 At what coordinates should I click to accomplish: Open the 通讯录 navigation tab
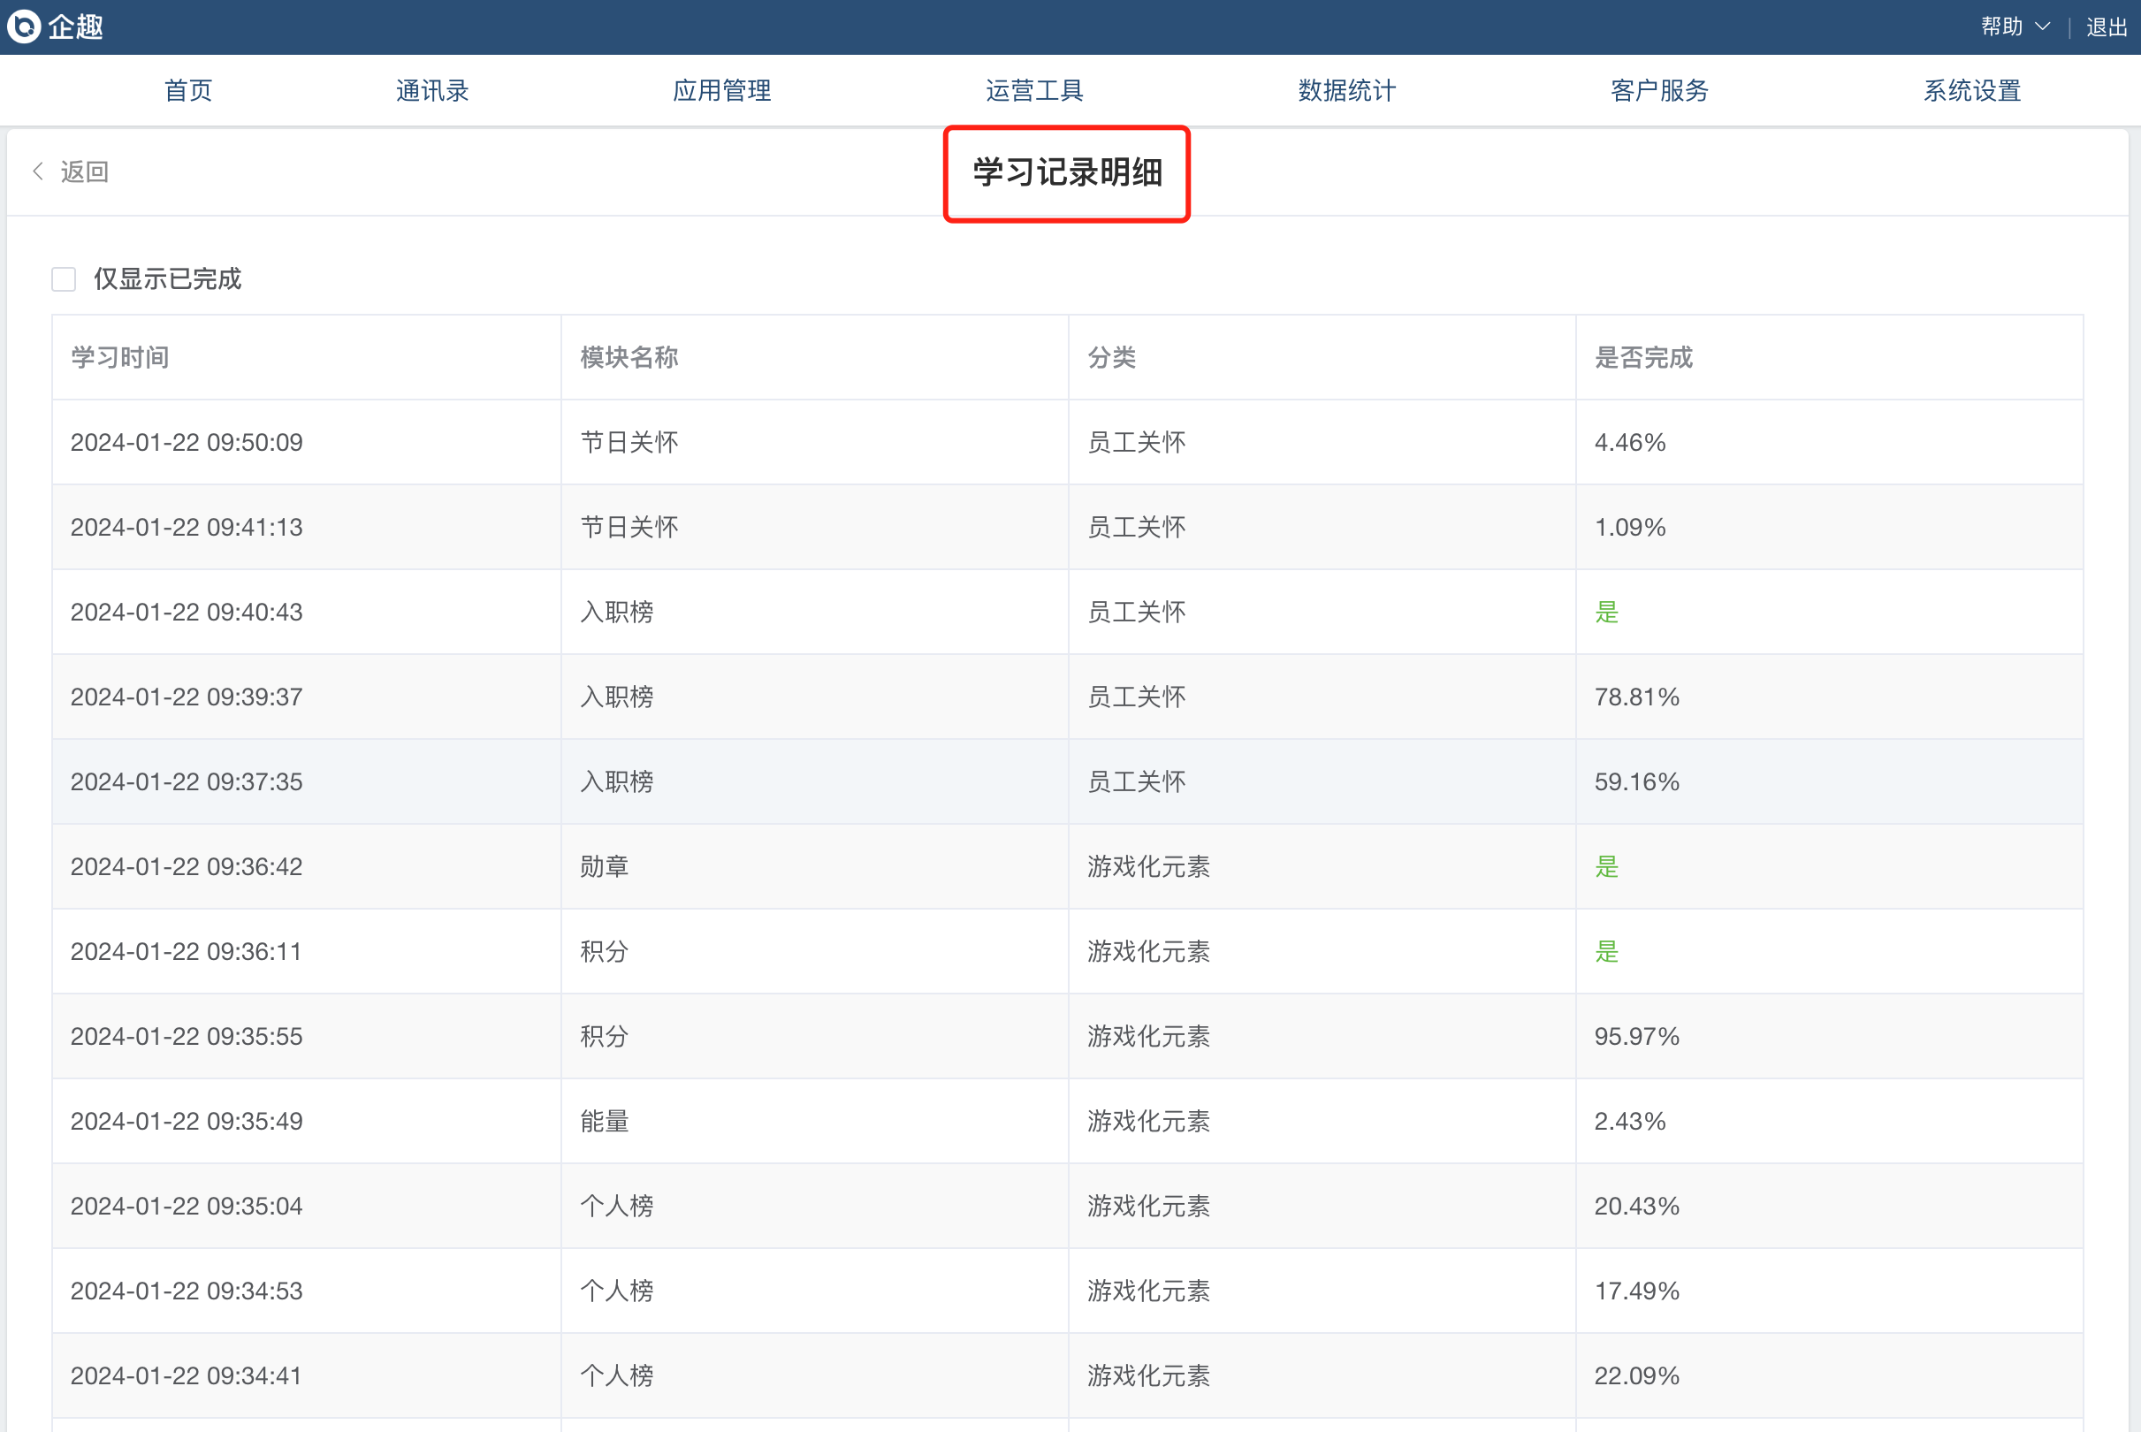click(432, 90)
